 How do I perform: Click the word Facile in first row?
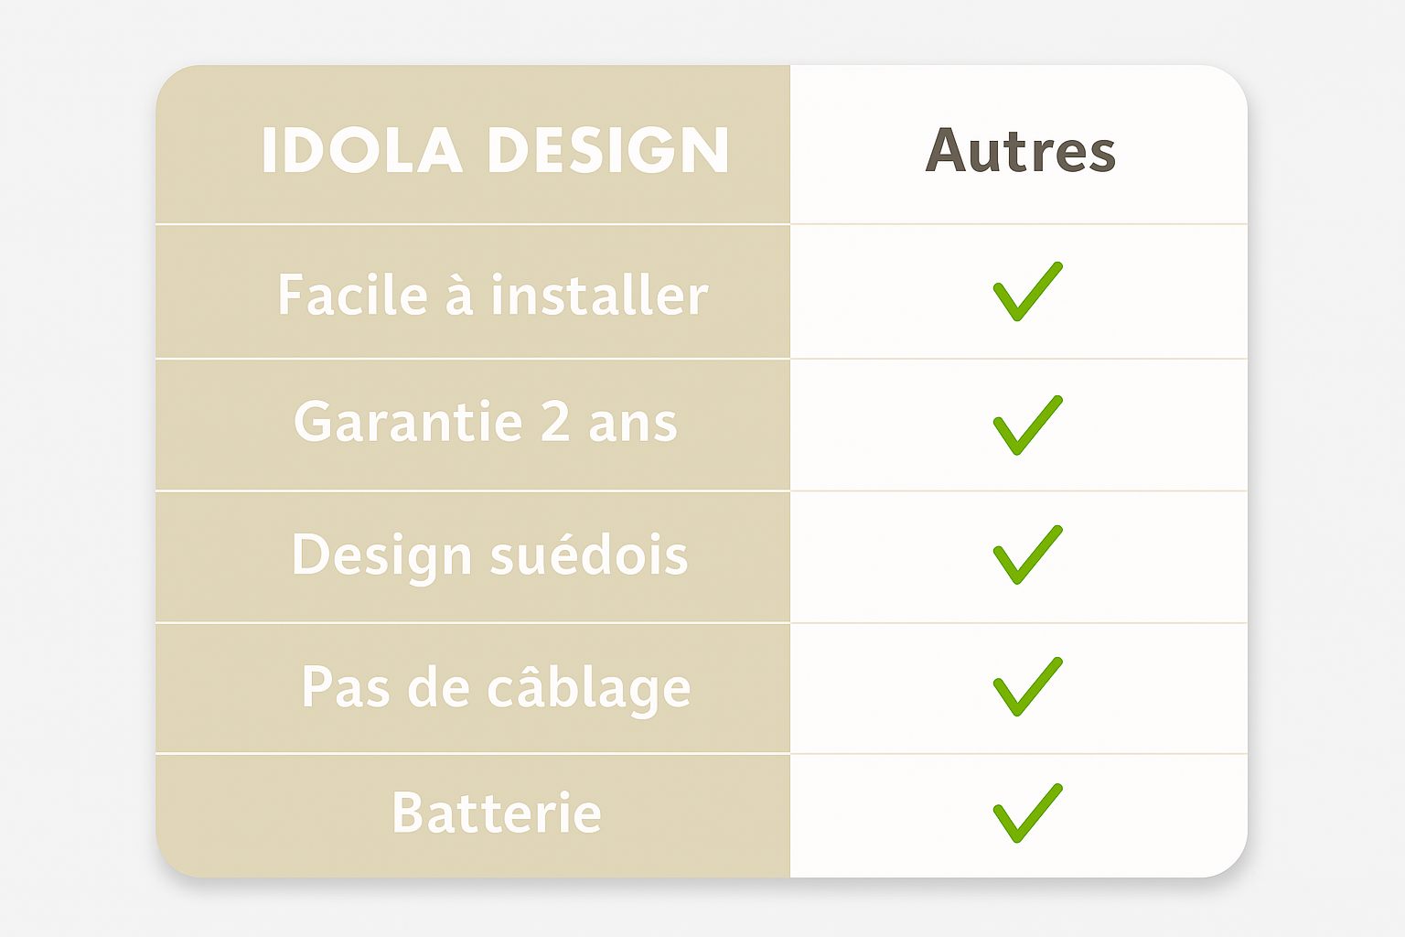coord(353,295)
